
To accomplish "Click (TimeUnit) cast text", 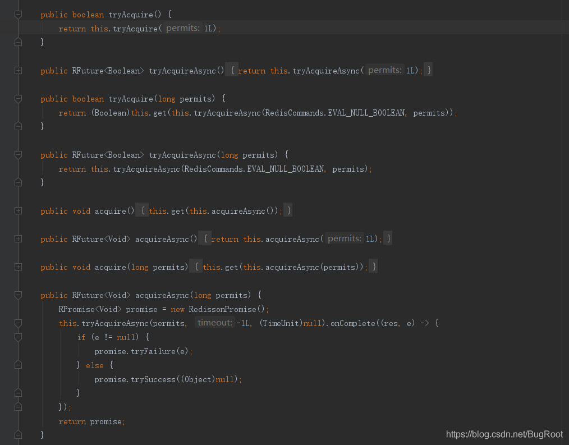I will pos(281,323).
